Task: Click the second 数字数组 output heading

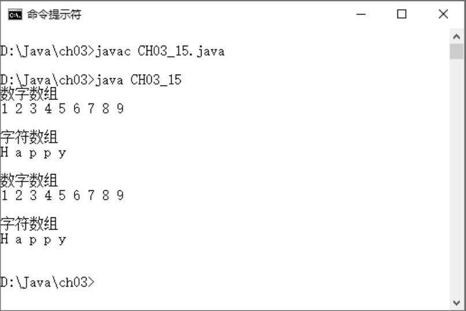Action: tap(29, 180)
